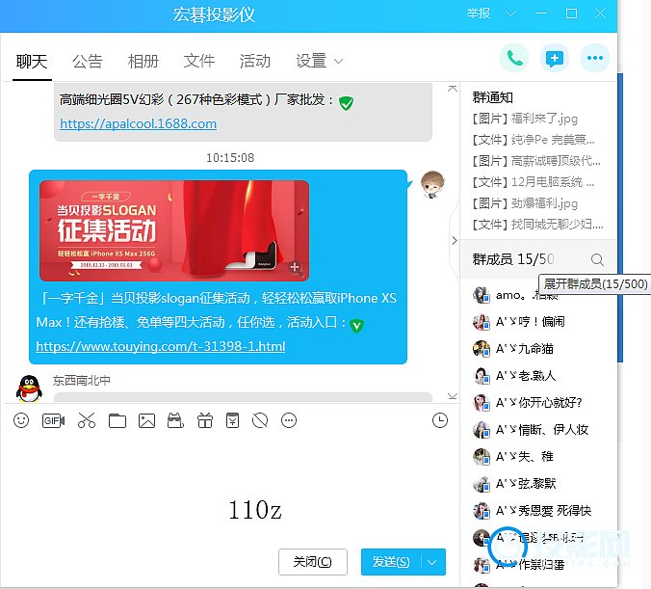
Task: Open link https://apalcool.1688.com
Action: tap(139, 123)
